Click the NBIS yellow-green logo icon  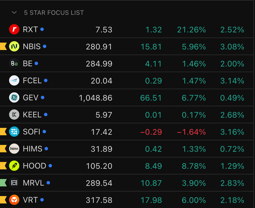click(14, 46)
